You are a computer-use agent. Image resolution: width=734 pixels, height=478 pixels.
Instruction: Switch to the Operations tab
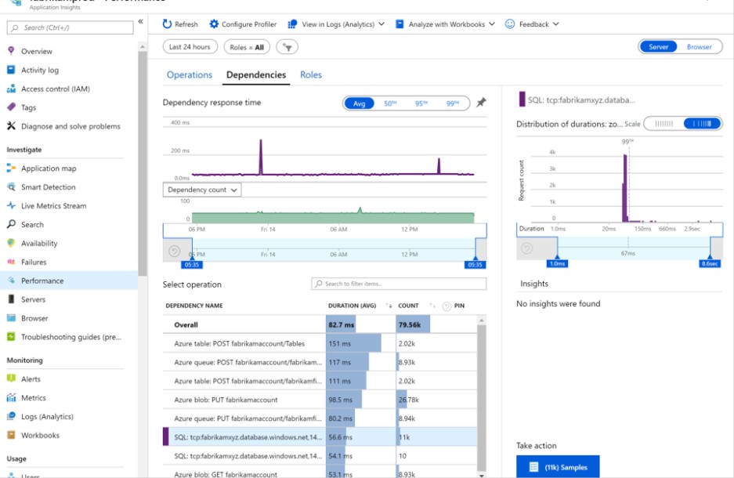pos(190,75)
